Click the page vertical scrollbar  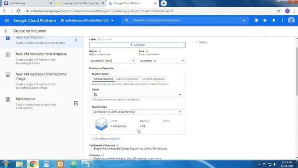pos(297,71)
